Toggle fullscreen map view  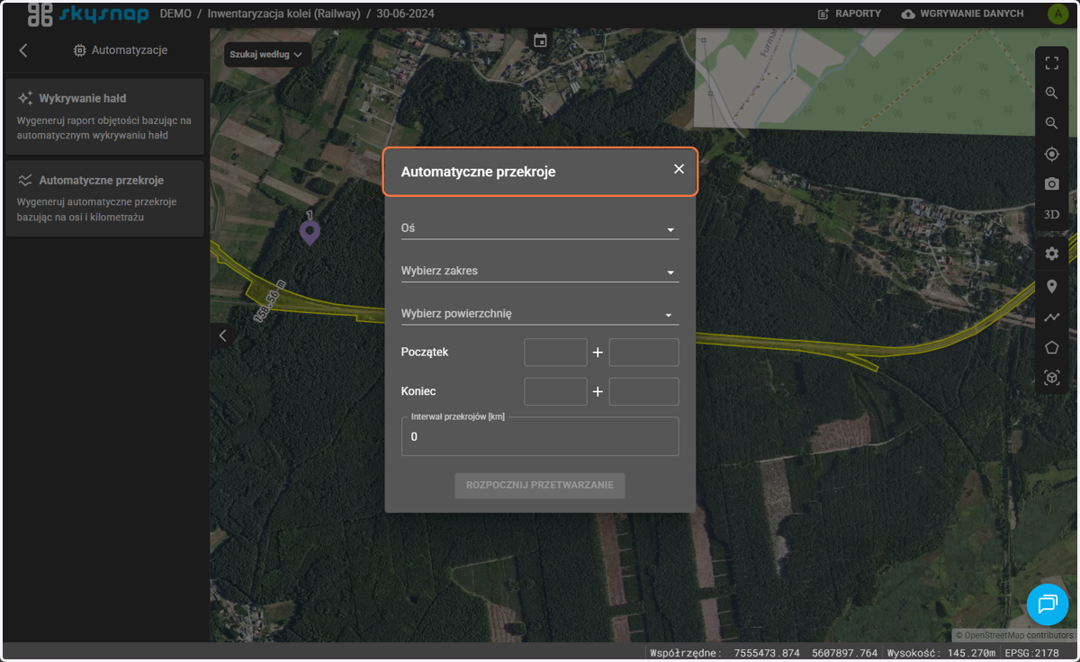tap(1051, 63)
